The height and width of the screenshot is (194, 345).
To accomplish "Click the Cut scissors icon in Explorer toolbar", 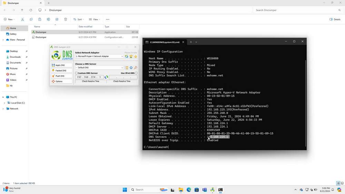I will 22,19.
